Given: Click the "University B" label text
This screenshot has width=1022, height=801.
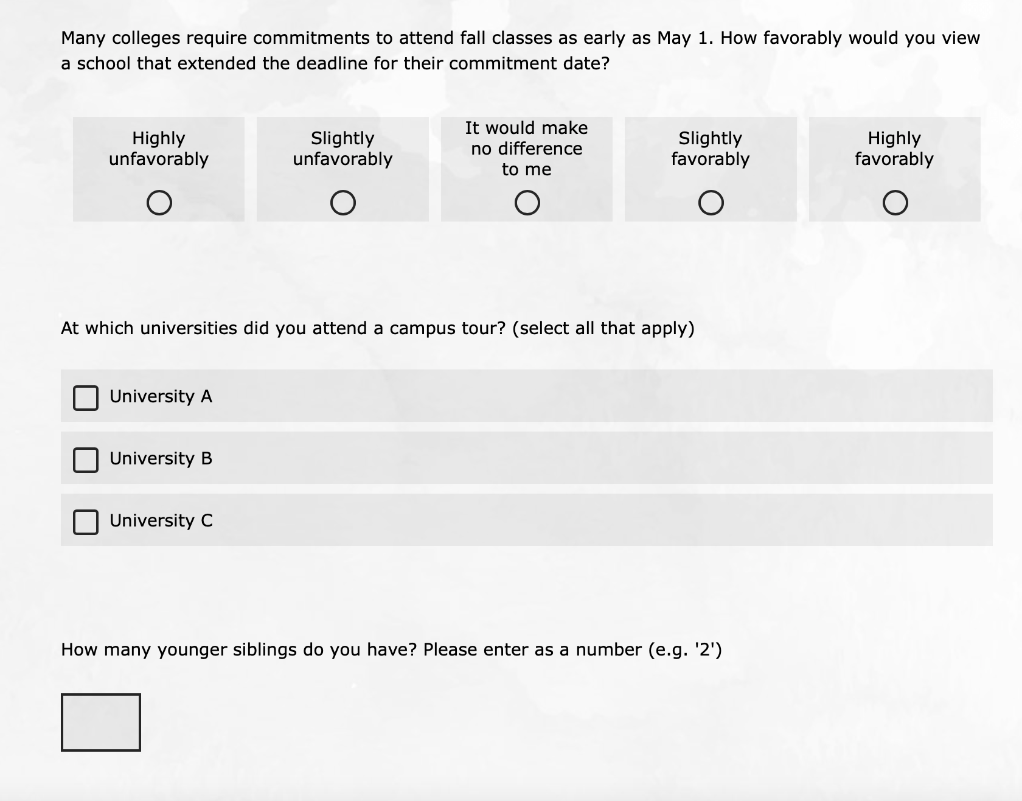Looking at the screenshot, I should tap(161, 458).
